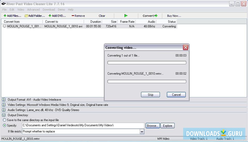
Task: Collapse the Output Directory section
Action: point(4,115)
